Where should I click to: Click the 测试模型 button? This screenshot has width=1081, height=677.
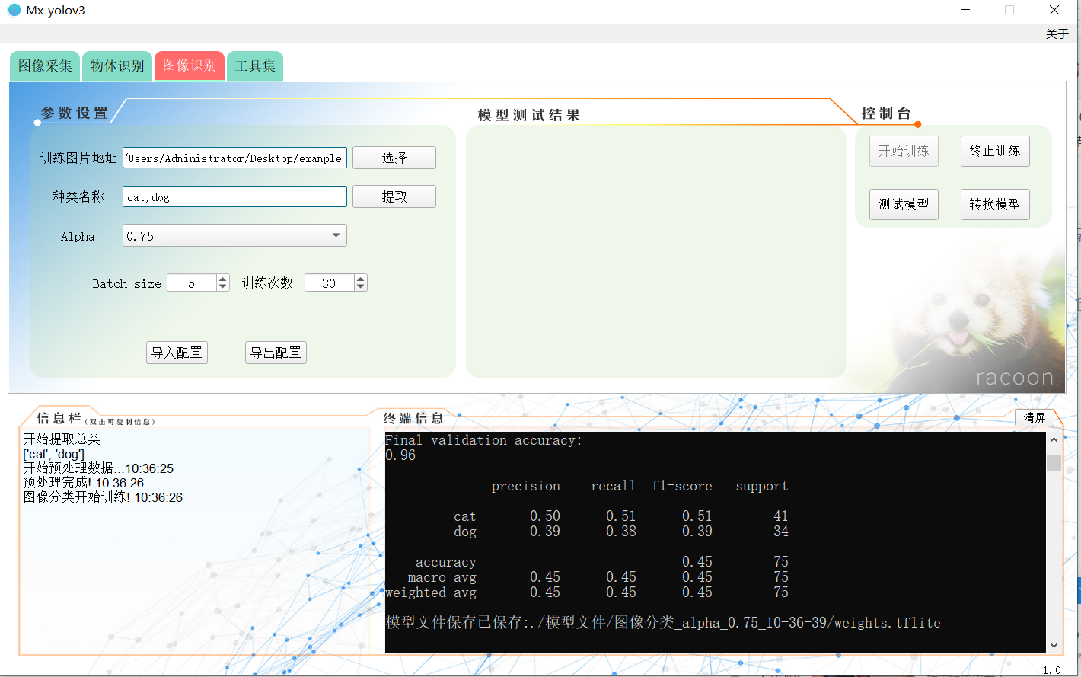[904, 204]
